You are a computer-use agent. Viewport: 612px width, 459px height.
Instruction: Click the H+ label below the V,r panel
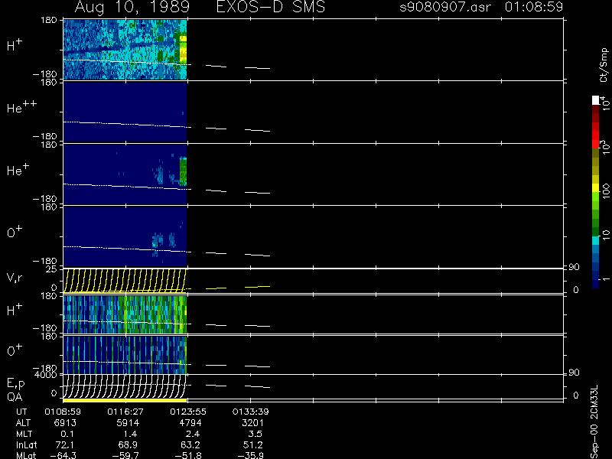[15, 310]
